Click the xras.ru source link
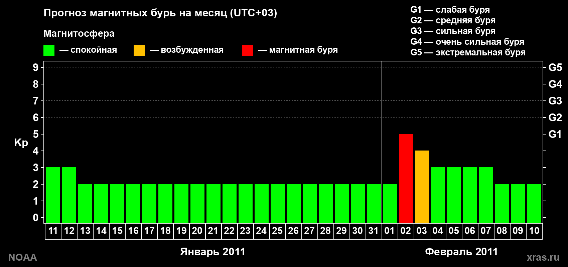 pos(543,257)
